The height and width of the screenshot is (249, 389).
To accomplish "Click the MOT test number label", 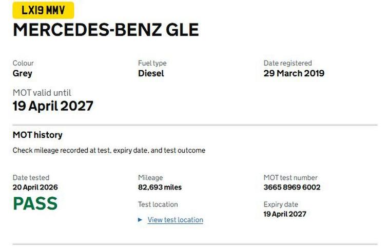I will pos(290,178).
